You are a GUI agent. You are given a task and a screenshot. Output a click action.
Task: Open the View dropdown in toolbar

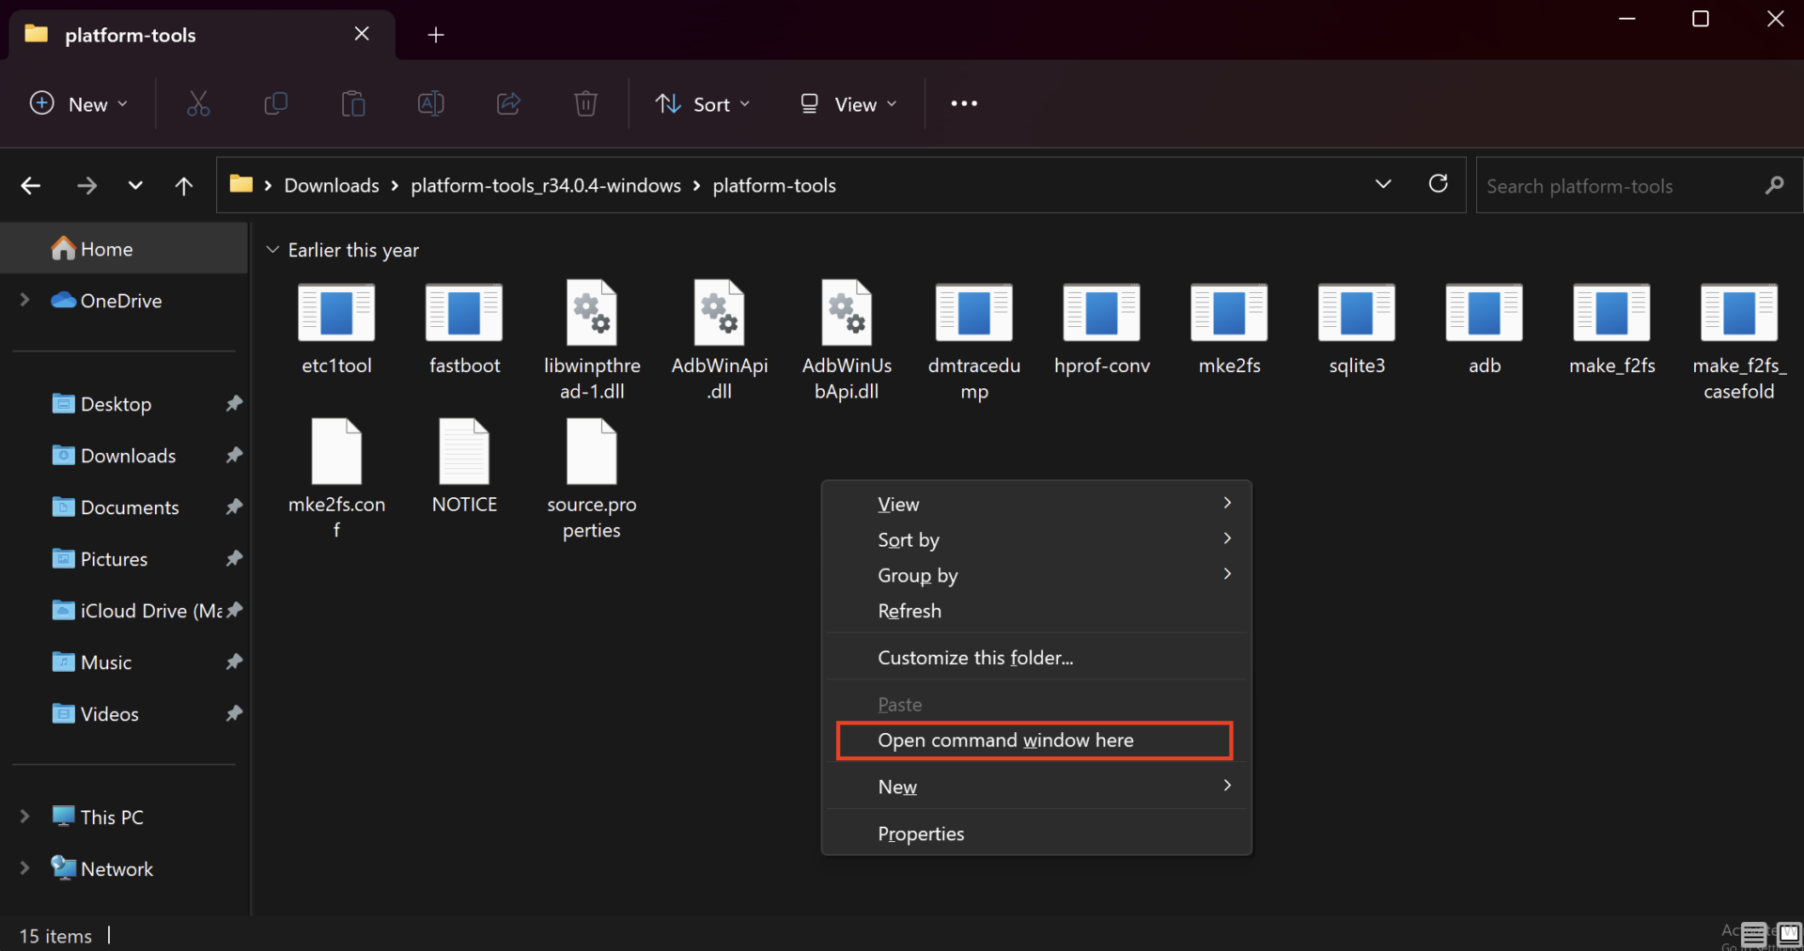click(x=848, y=104)
